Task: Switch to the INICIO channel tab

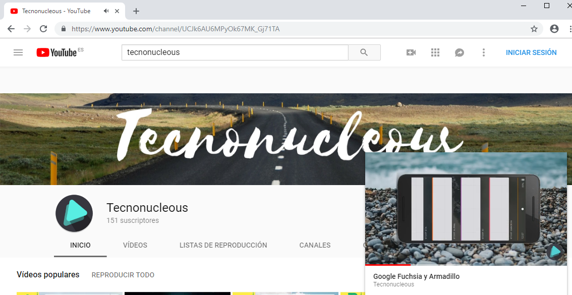Action: pyautogui.click(x=80, y=246)
